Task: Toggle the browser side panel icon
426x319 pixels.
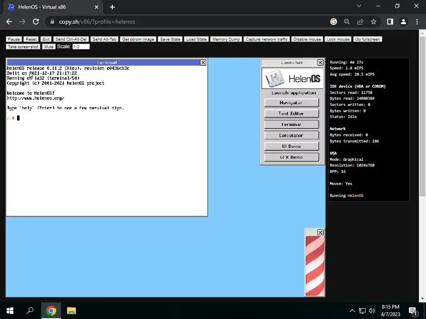Action: [x=390, y=22]
